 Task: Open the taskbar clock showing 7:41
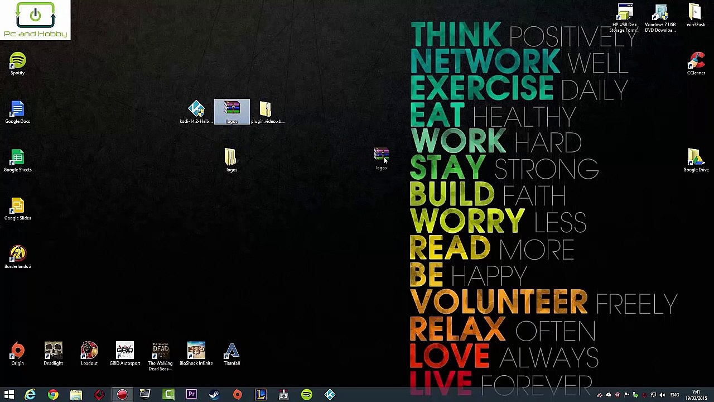coord(696,395)
